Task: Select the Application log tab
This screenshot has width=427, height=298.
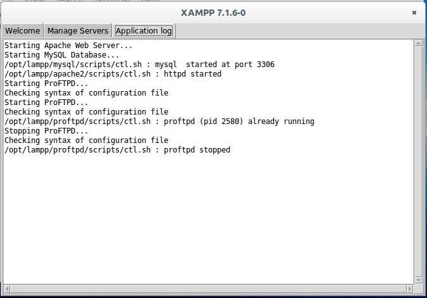Action: pos(144,30)
